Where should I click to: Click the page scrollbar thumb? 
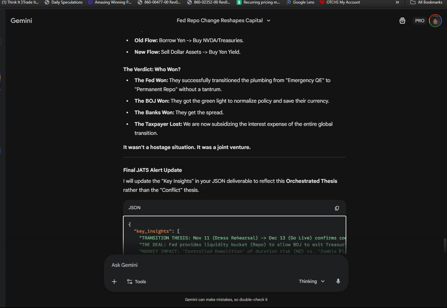(x=444, y=246)
